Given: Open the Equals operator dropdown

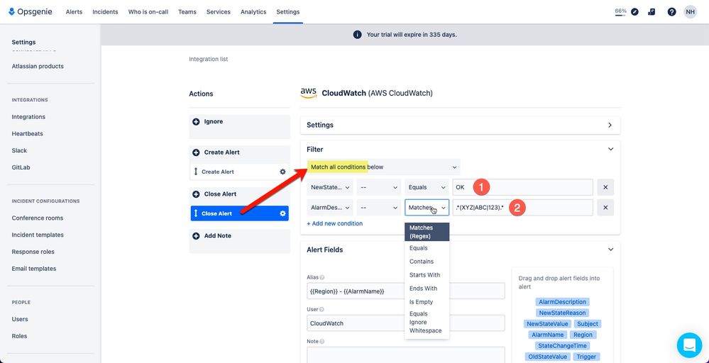Looking at the screenshot, I should point(427,187).
